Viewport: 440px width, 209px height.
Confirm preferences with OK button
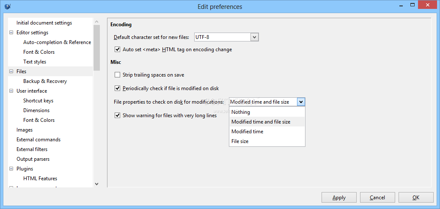(416, 198)
